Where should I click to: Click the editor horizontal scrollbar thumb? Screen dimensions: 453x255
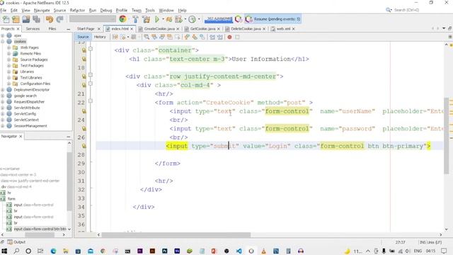click(176, 234)
